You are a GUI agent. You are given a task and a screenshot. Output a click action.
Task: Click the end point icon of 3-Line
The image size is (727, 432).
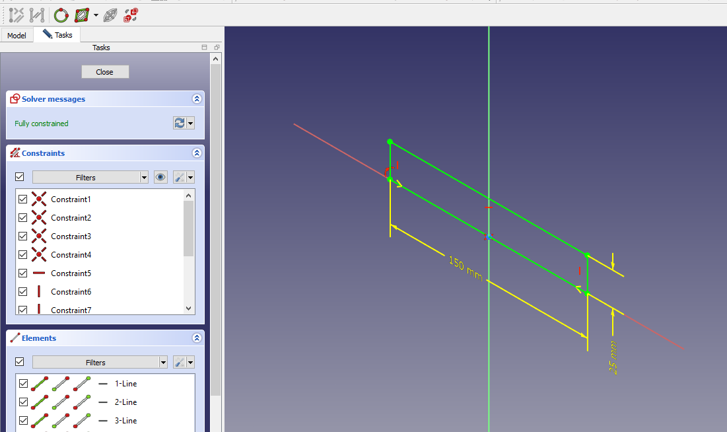82,421
